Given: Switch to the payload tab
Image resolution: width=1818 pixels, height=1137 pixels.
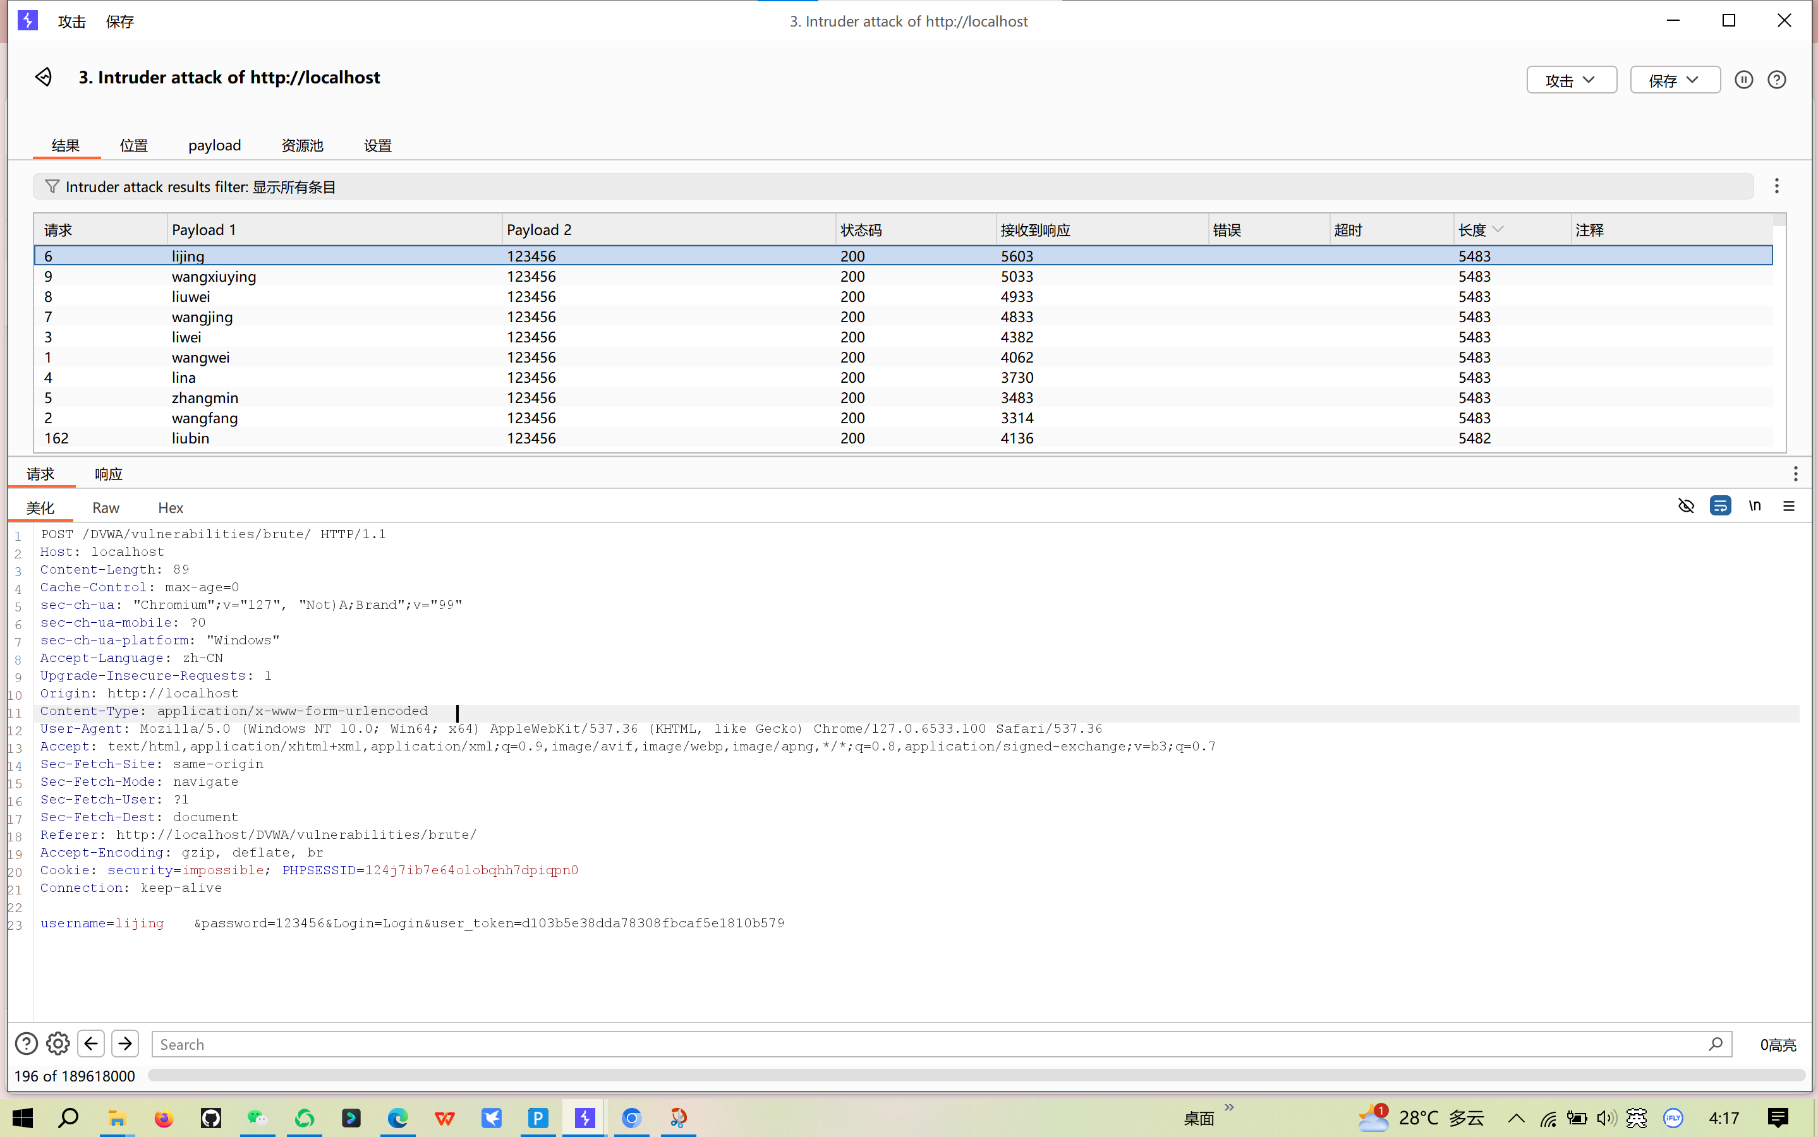Looking at the screenshot, I should [x=214, y=145].
